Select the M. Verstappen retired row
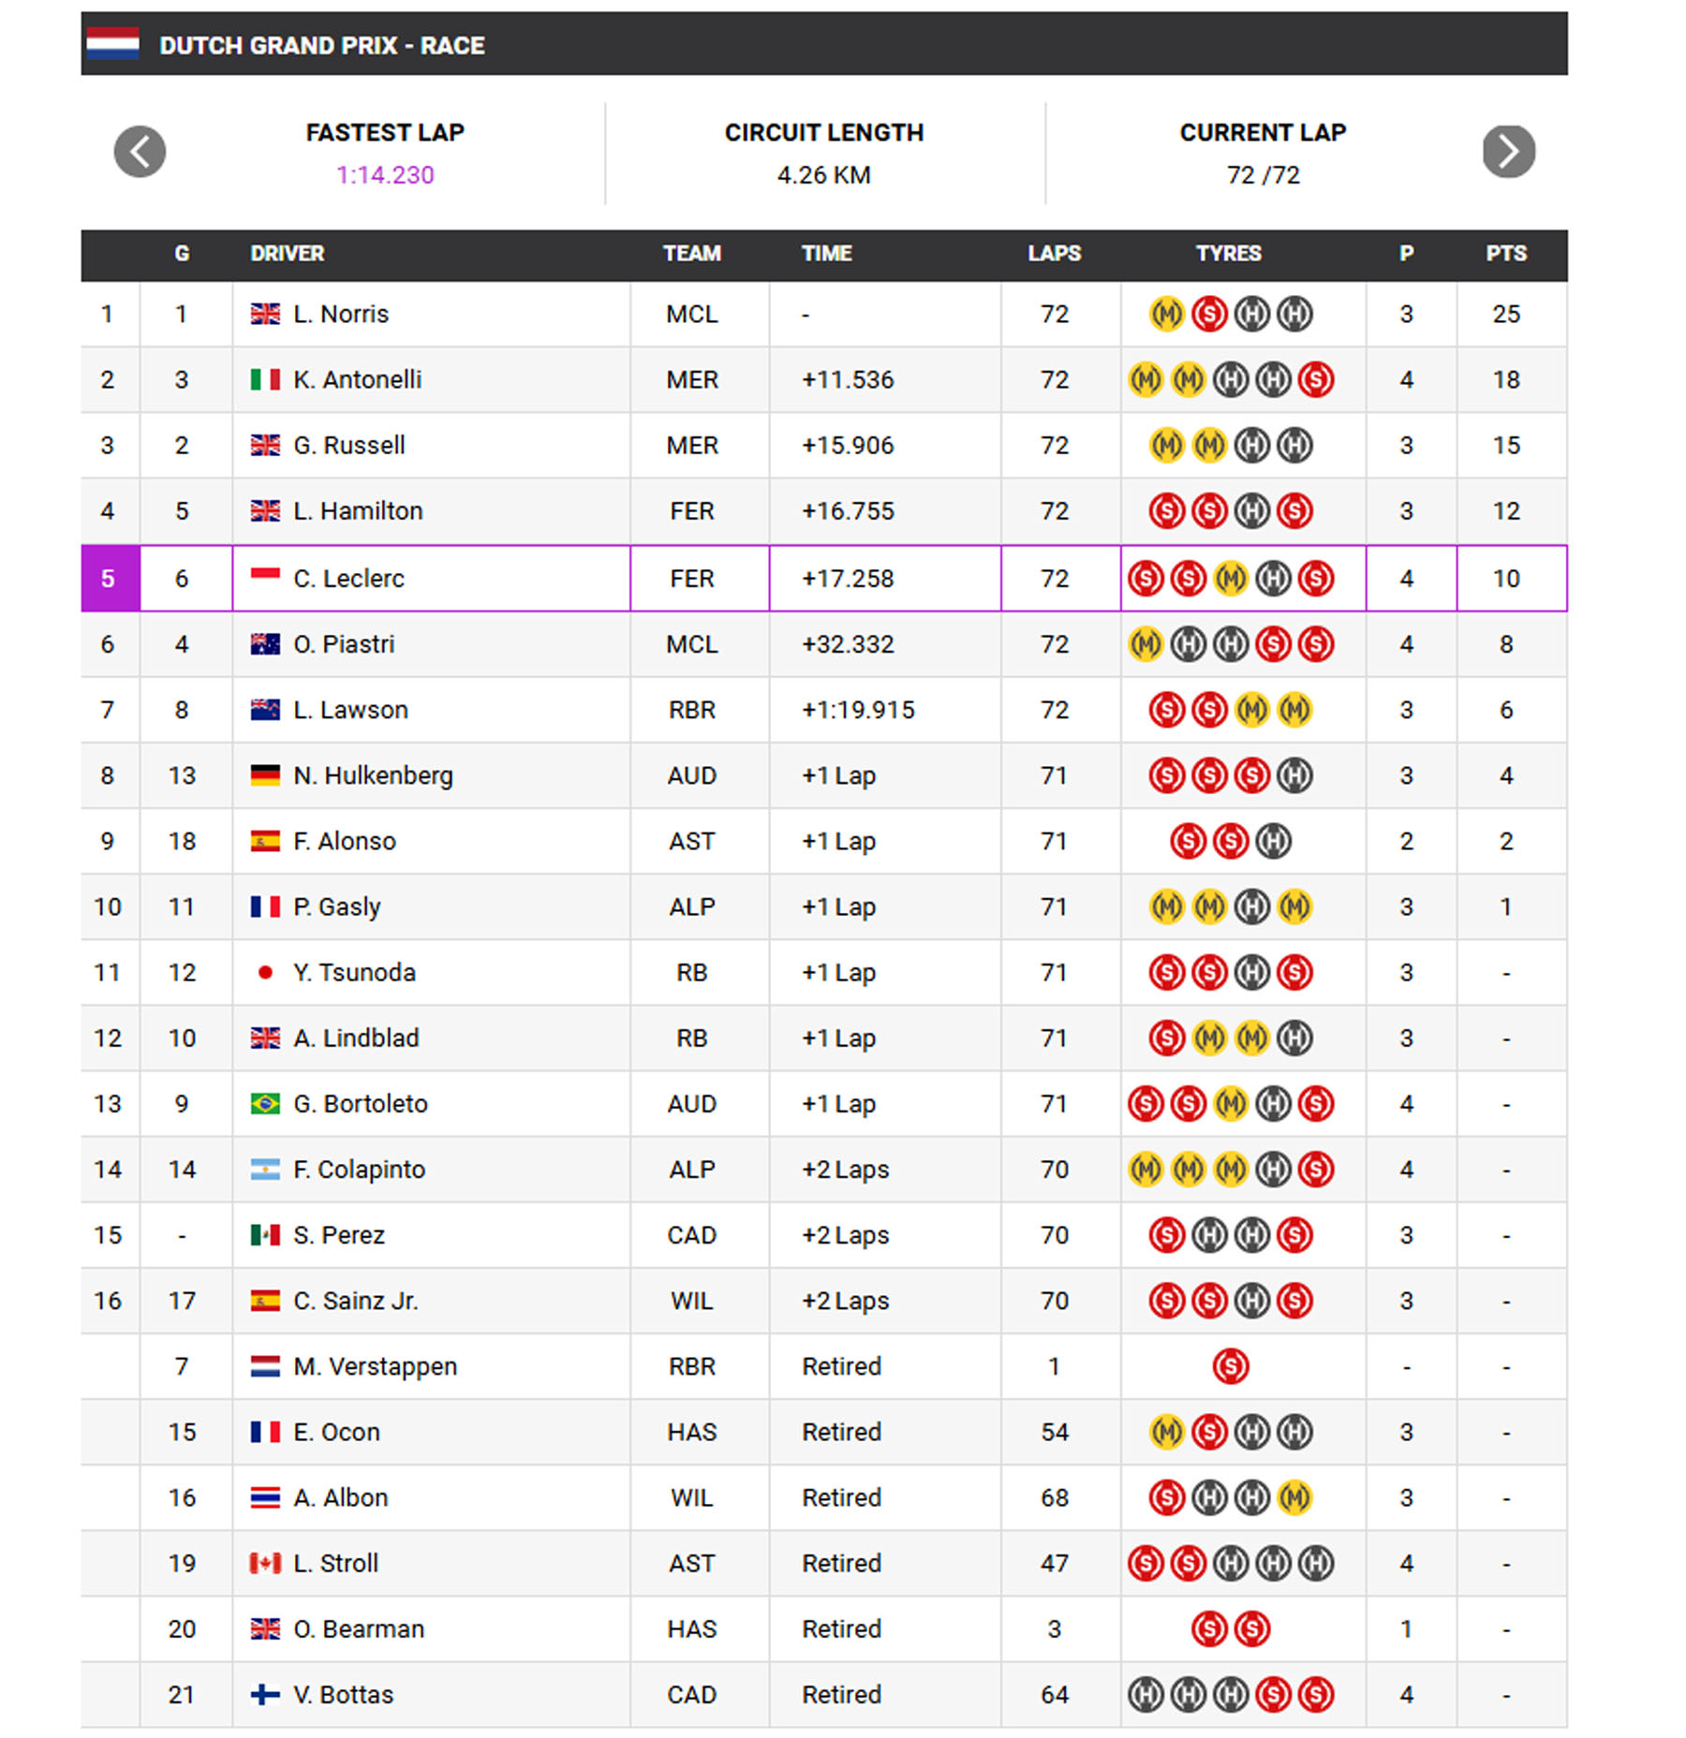1686x1738 pixels. [x=824, y=1366]
